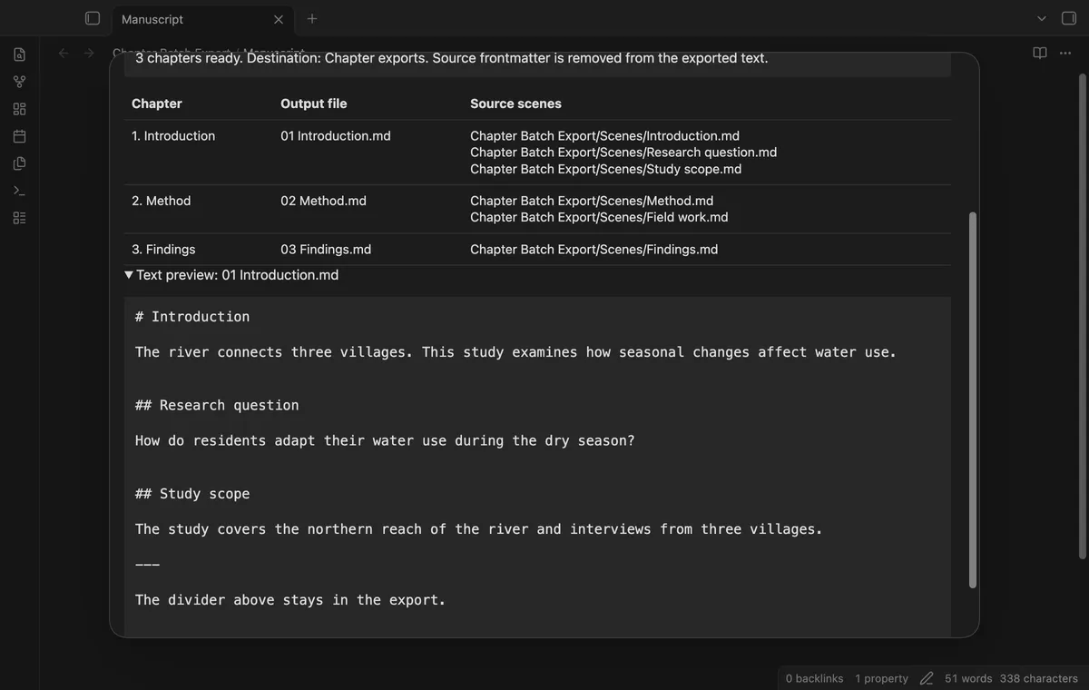Screen dimensions: 1089x690
Task: Click the 'The river connects three villages' preview line
Action: pos(515,352)
